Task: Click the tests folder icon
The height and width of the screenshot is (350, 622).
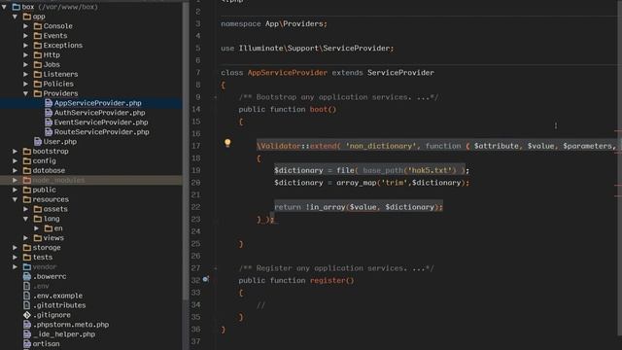Action: click(x=27, y=257)
